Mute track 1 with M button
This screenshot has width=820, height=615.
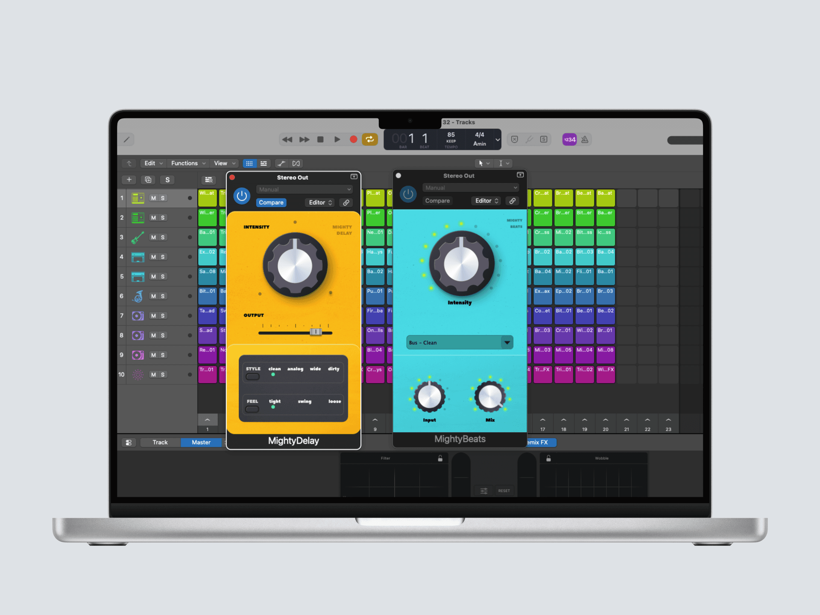[153, 198]
